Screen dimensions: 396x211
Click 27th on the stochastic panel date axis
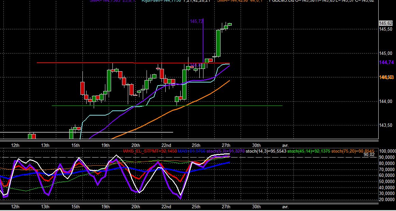point(226,207)
